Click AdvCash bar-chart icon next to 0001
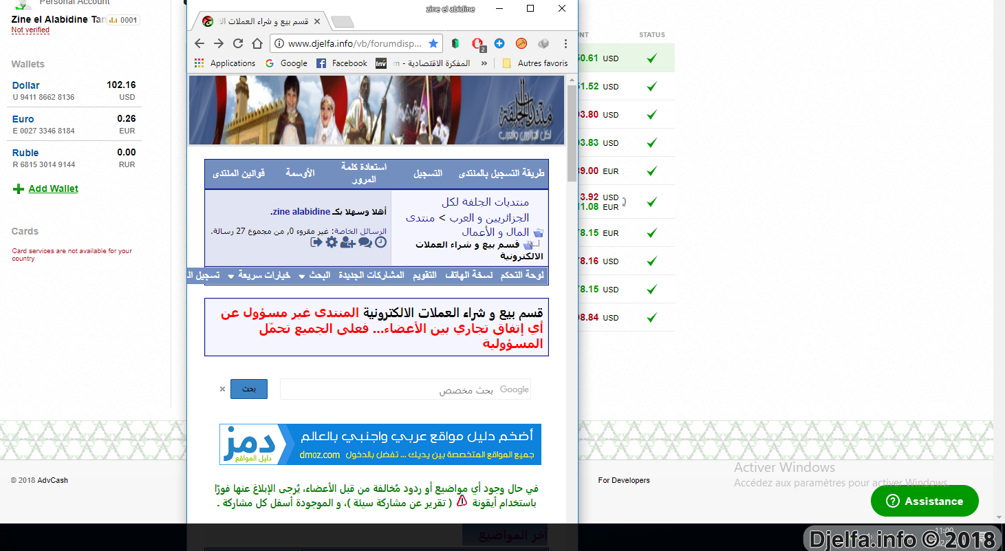This screenshot has width=1005, height=551. [x=114, y=20]
